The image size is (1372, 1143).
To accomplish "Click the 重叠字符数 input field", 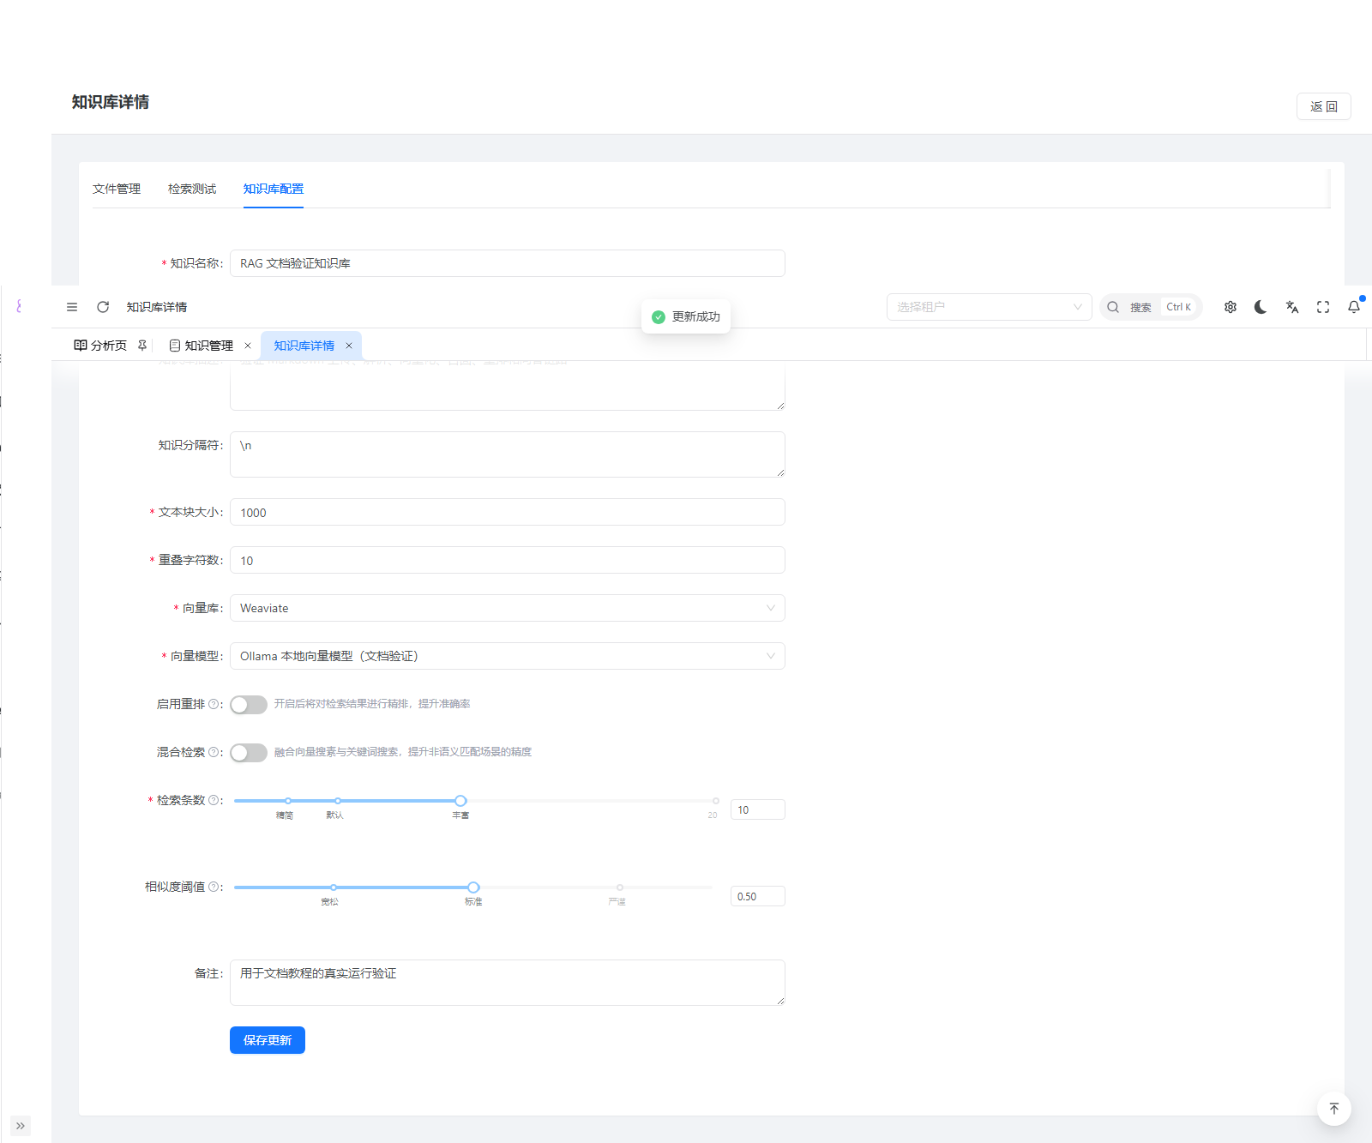I will 508,560.
